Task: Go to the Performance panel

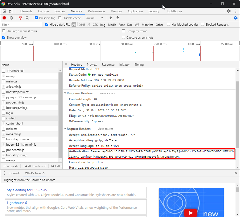Action: tap(96, 11)
